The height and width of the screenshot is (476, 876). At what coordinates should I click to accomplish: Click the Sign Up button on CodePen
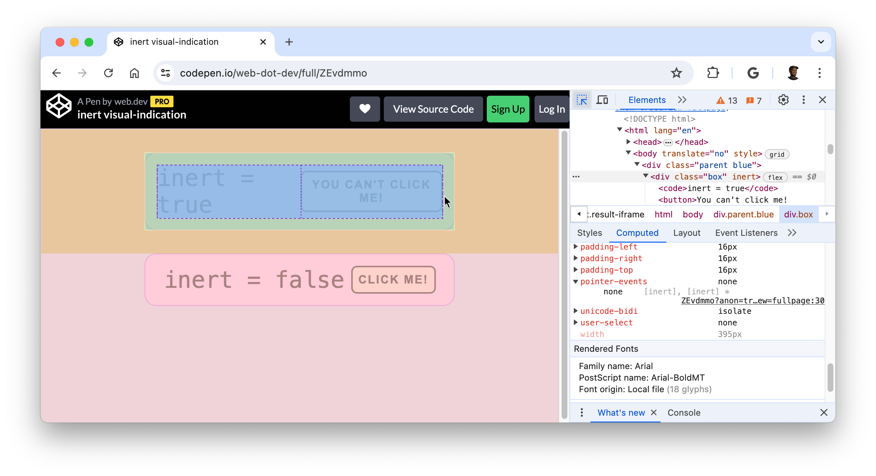(508, 108)
